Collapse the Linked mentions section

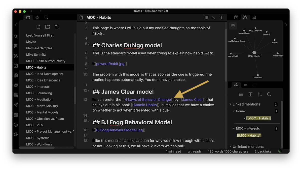coord(230,104)
